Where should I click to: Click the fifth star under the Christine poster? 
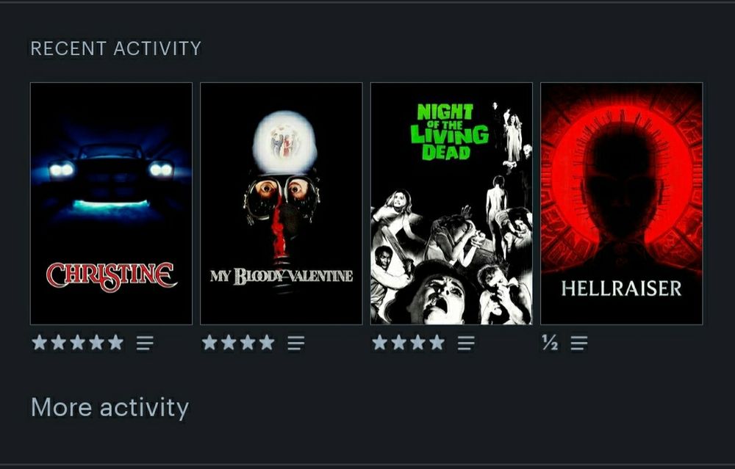[116, 343]
